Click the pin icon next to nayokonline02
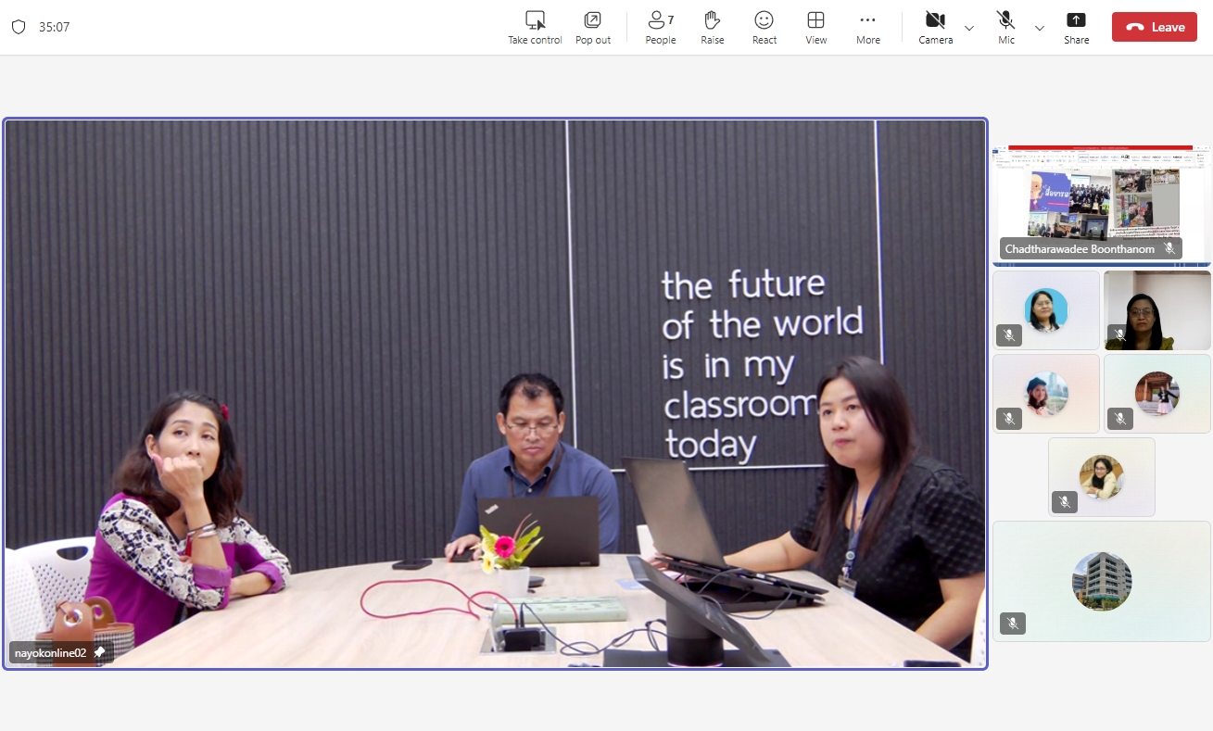The width and height of the screenshot is (1213, 731). [99, 652]
